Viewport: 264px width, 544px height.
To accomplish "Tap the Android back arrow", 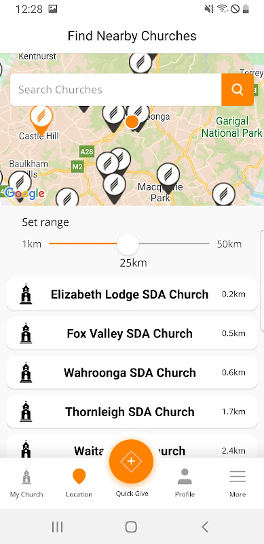I will pos(205,527).
